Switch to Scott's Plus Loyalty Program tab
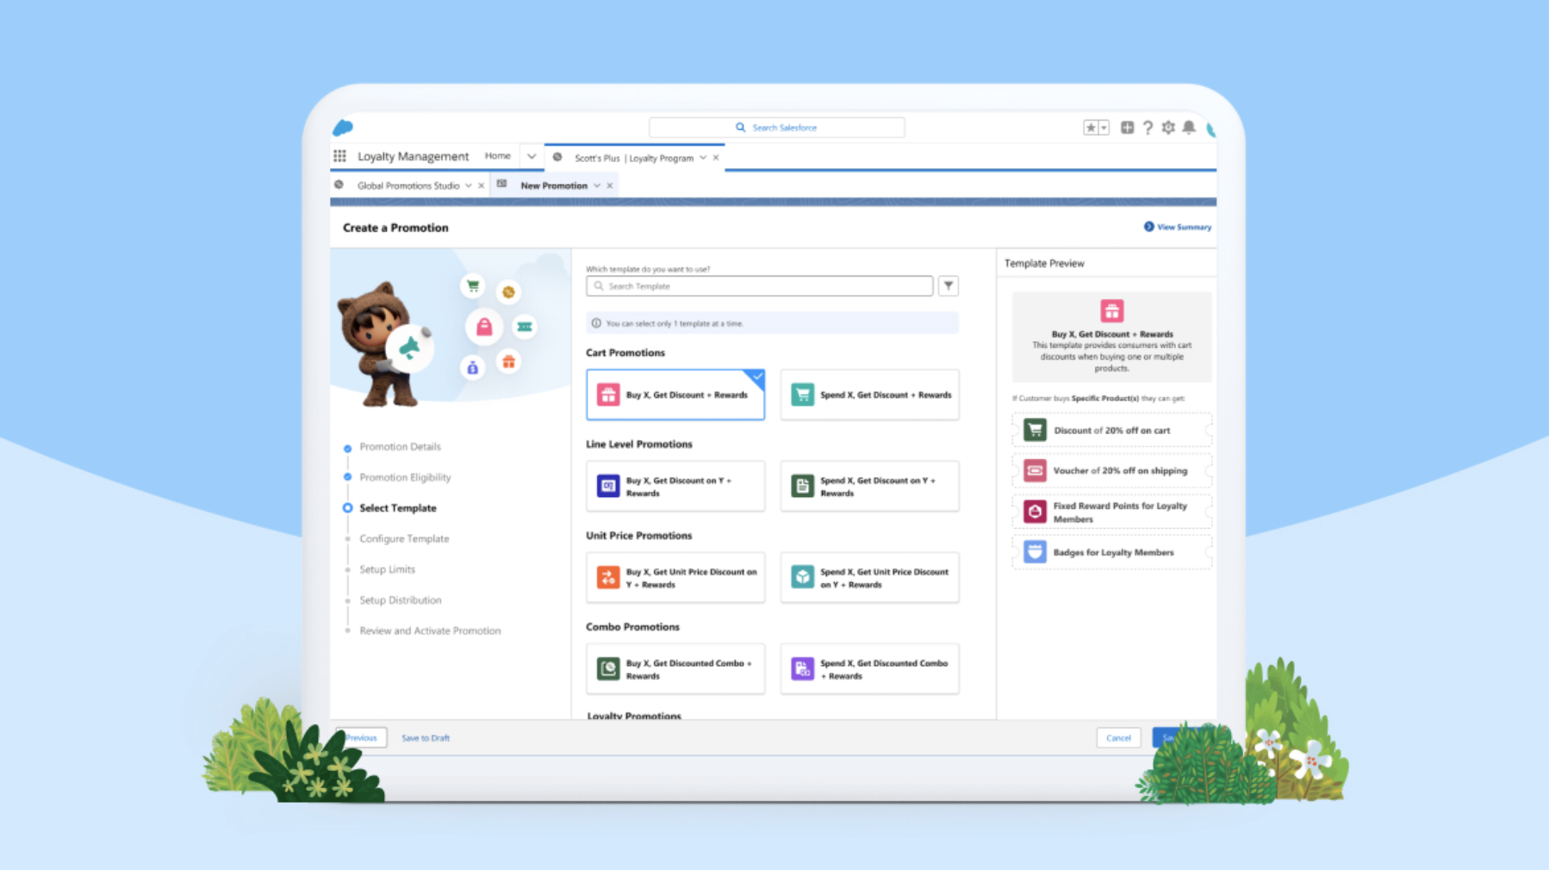Viewport: 1549px width, 870px height. (x=633, y=158)
